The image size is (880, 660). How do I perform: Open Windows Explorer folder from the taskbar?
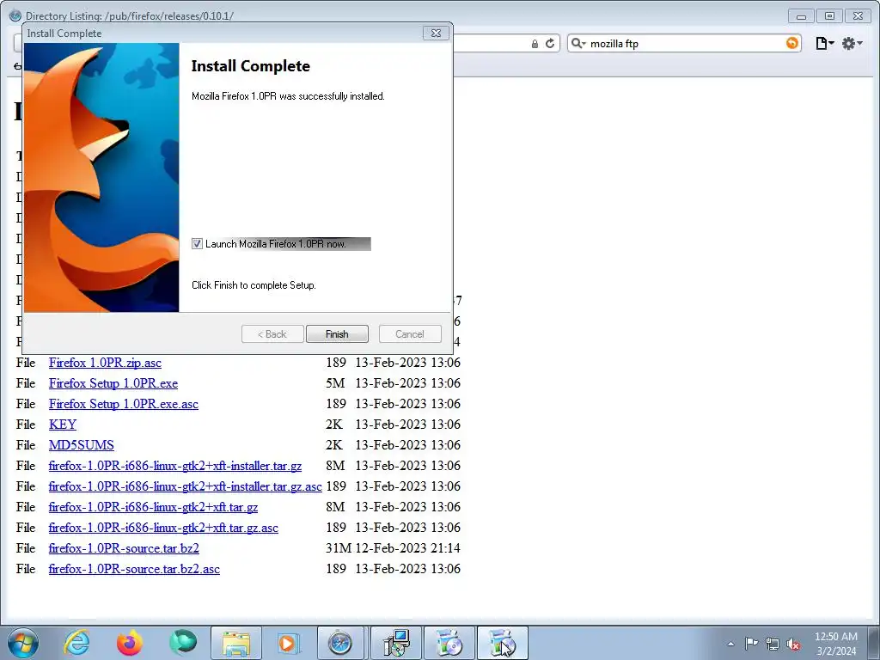236,643
